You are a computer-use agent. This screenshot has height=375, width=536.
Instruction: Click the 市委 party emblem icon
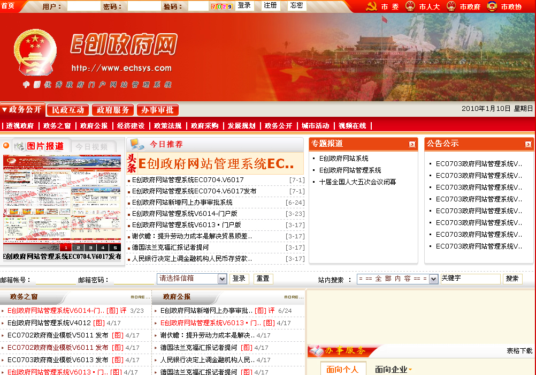(x=372, y=5)
